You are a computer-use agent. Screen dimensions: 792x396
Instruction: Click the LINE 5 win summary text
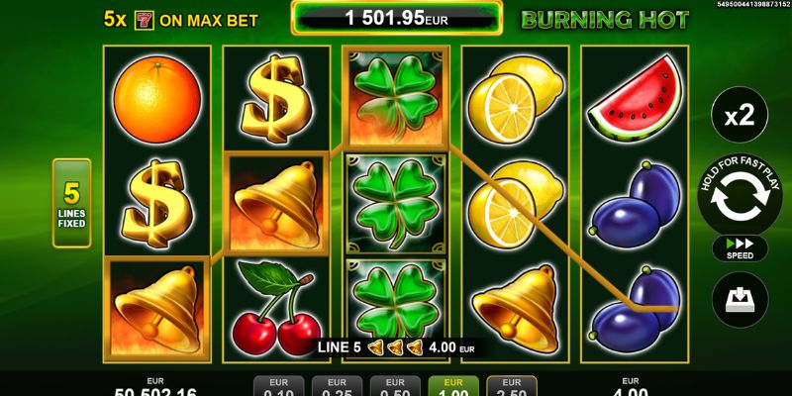coord(340,347)
